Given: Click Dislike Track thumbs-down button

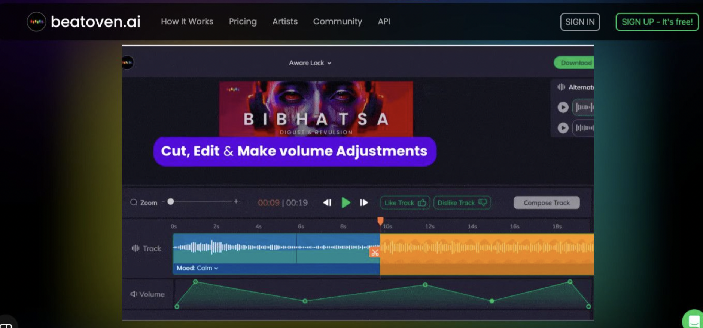Looking at the screenshot, I should tap(462, 202).
